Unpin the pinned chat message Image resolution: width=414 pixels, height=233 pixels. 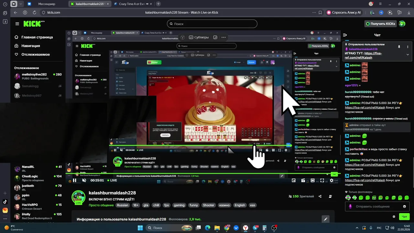click(399, 47)
